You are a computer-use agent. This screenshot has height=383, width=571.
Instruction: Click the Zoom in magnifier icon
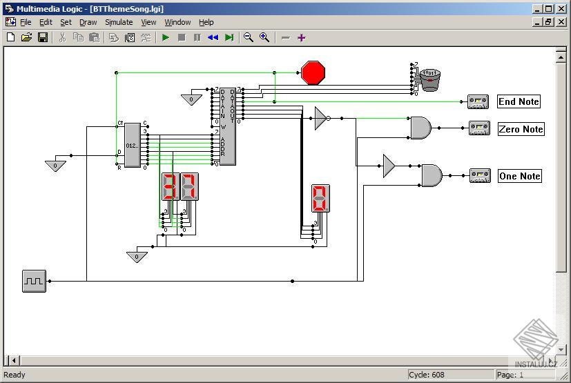coord(264,37)
